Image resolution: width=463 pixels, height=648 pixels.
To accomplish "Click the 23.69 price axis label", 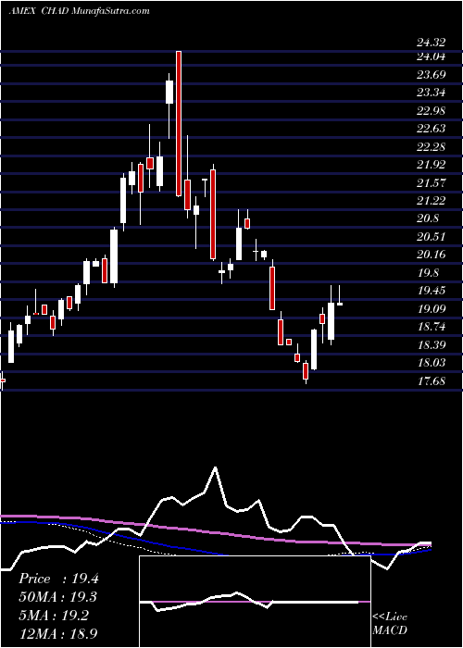I will [x=432, y=75].
